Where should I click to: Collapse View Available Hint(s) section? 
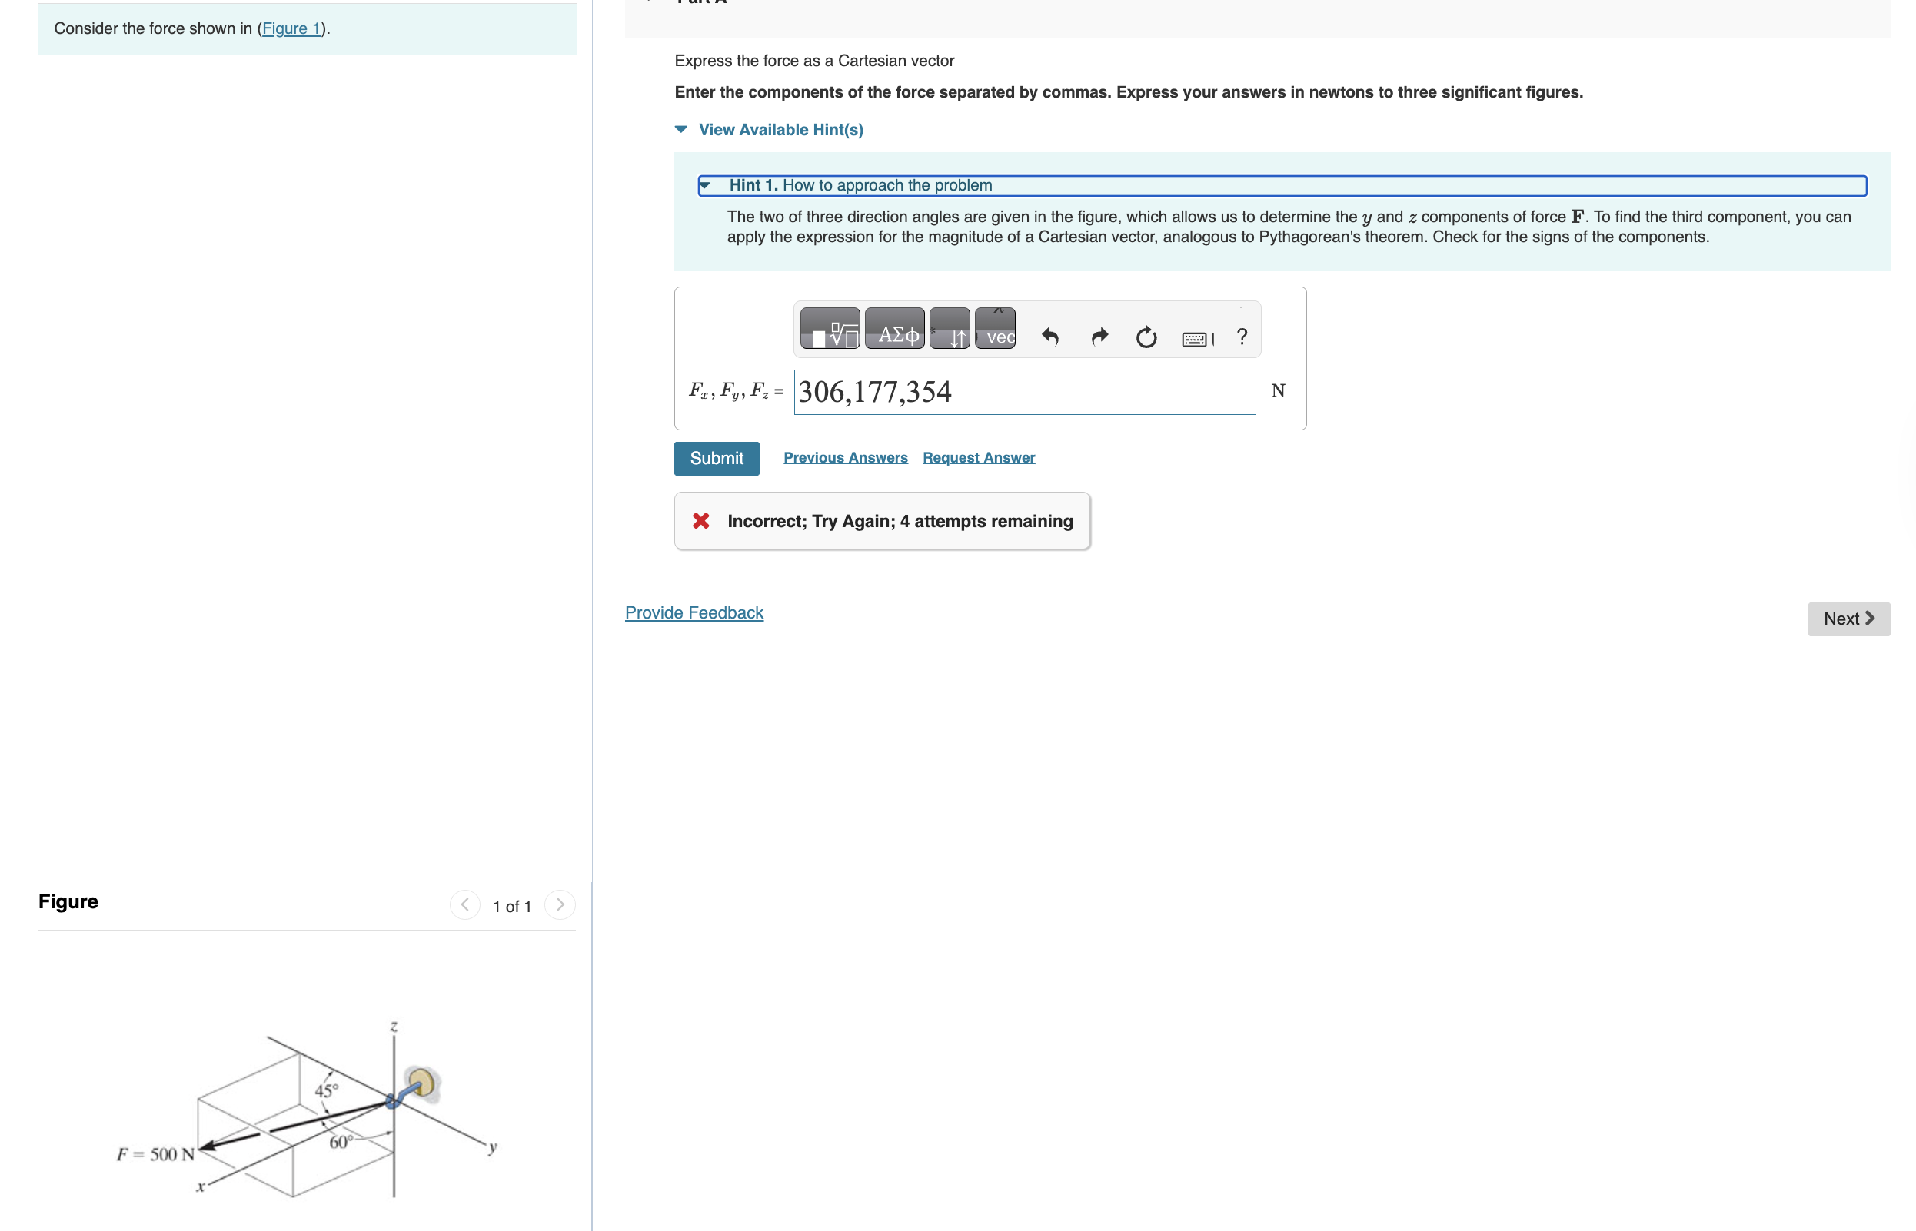[x=770, y=130]
